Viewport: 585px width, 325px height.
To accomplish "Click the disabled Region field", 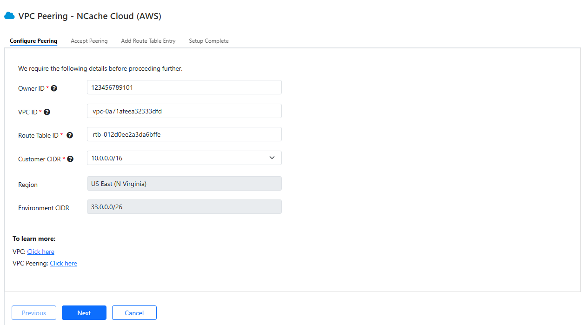I will coord(184,184).
